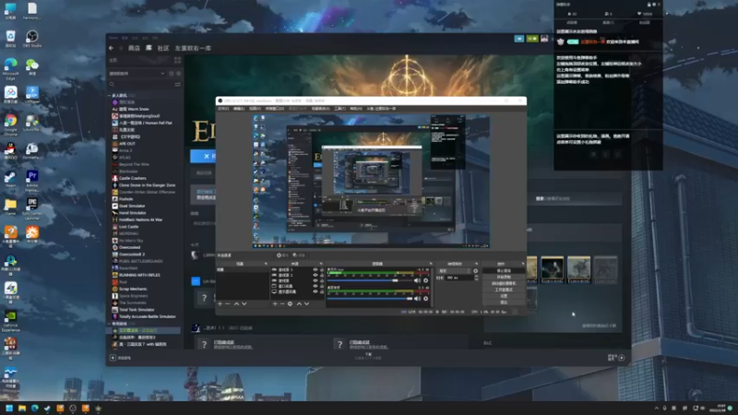738x415 pixels.
Task: Click Steam's forward navigation arrow
Action: 121,48
